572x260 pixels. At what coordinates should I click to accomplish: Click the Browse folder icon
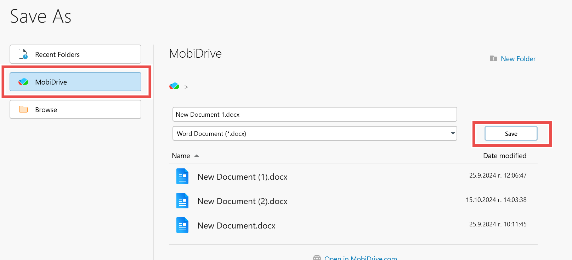click(23, 109)
